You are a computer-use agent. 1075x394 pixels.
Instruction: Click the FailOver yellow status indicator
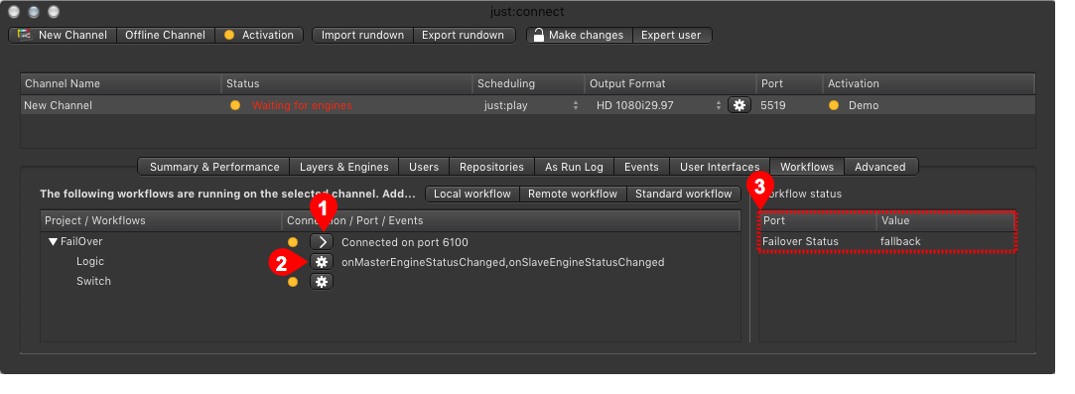click(x=293, y=242)
